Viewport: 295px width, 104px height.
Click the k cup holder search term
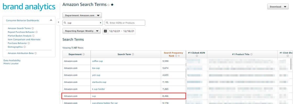click(98, 89)
